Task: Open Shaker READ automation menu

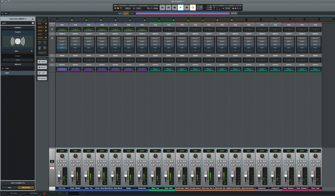Action: tap(129, 151)
